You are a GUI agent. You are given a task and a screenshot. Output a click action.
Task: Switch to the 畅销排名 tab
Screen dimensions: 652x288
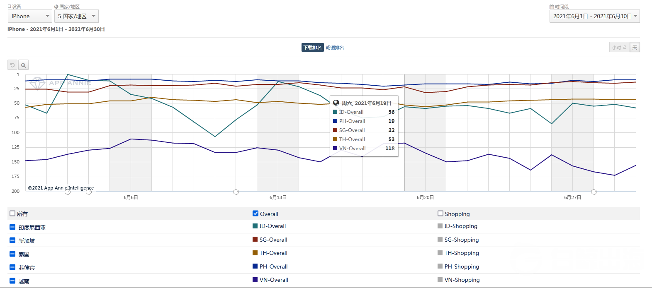tap(335, 48)
